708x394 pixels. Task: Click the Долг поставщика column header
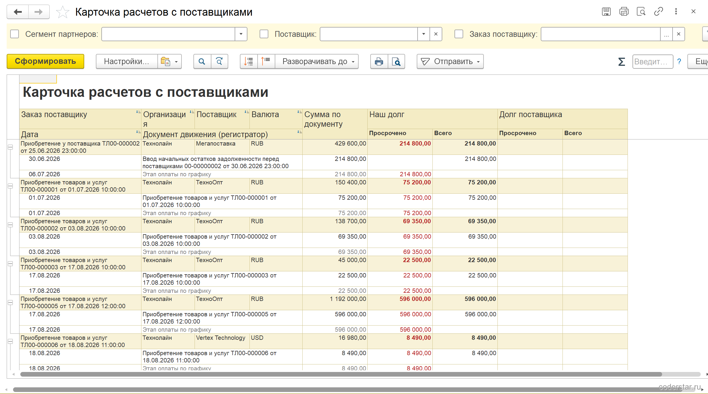[x=563, y=119]
